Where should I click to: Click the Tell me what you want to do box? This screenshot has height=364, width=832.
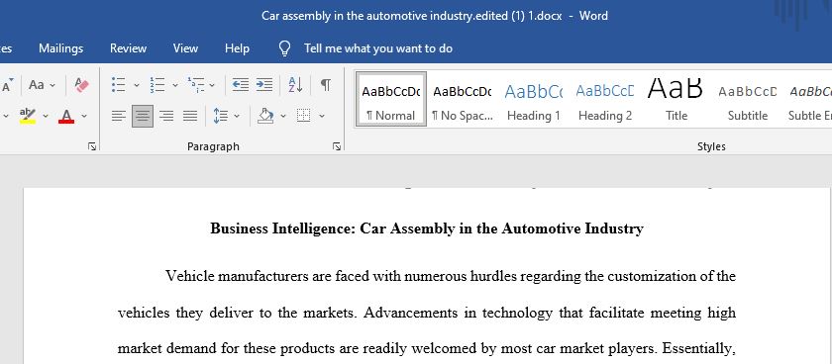[377, 48]
